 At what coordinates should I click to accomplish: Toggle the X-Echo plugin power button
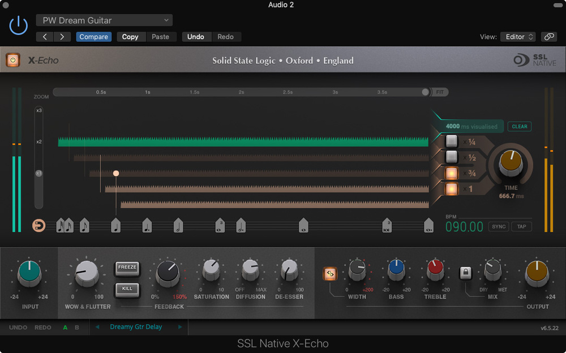[x=13, y=61]
